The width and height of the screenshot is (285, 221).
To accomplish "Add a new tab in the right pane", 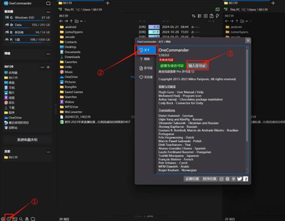I will coord(273,3).
